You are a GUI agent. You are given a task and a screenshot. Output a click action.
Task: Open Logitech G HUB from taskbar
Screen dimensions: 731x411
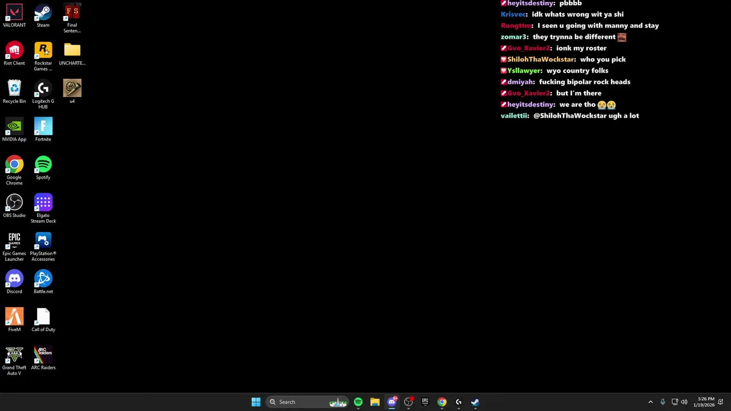(x=459, y=402)
